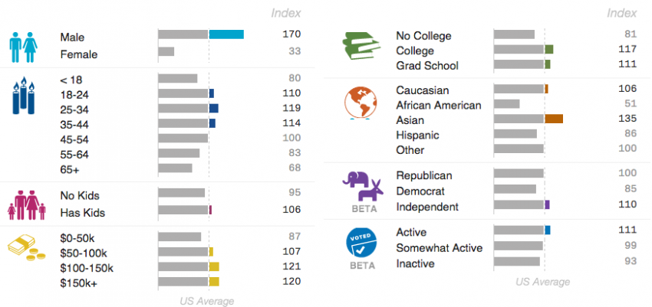Click the 25-34 age group bar
Screen dimensions: 652x307
tap(188, 108)
